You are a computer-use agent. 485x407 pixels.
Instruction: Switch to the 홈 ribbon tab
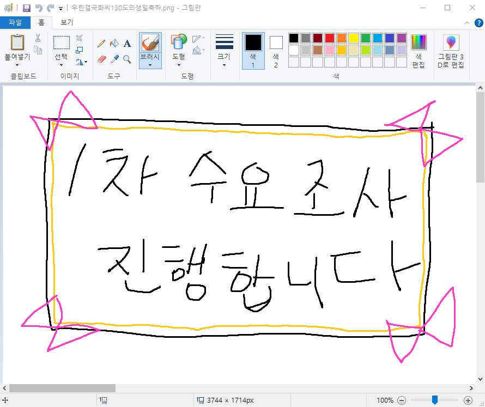41,22
